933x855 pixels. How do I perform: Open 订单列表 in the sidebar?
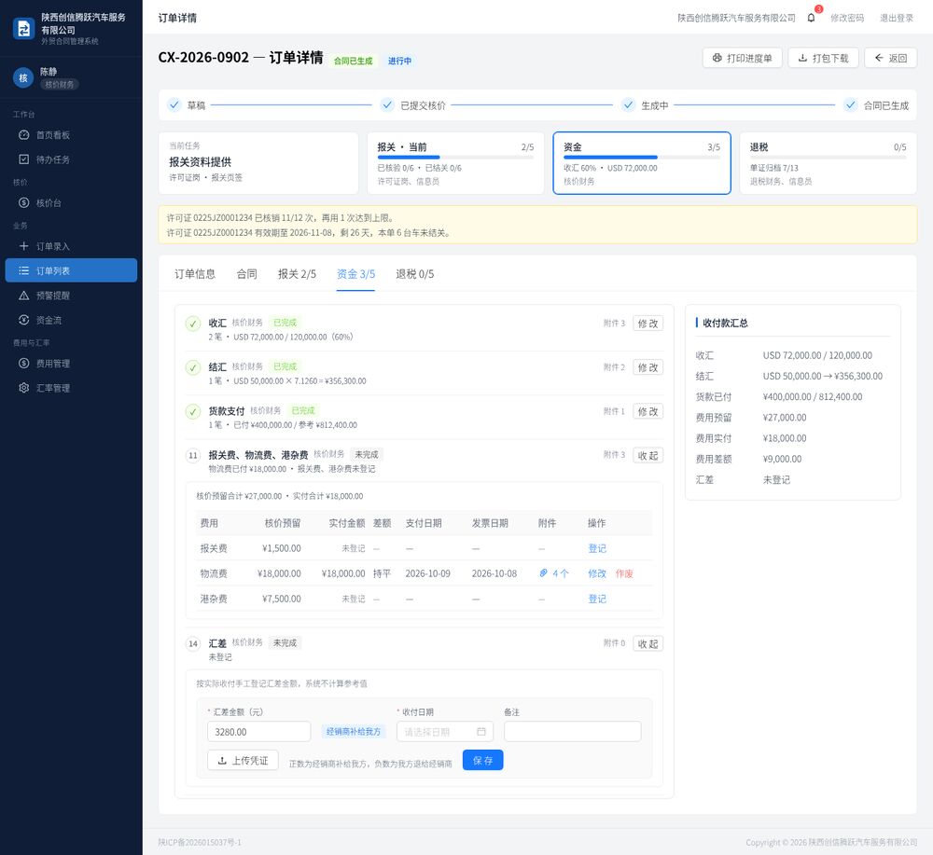71,270
